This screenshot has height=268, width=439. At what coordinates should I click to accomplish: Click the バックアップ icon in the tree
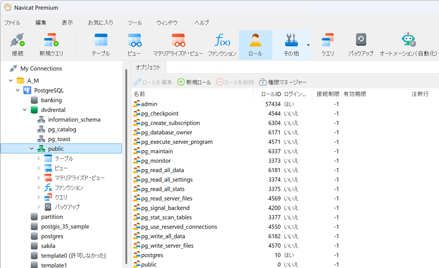click(x=48, y=207)
